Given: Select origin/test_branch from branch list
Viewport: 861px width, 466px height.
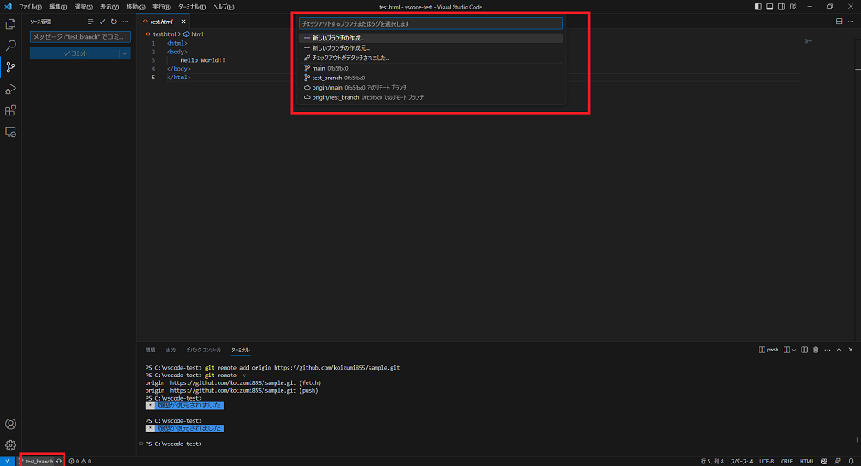Looking at the screenshot, I should [x=336, y=97].
